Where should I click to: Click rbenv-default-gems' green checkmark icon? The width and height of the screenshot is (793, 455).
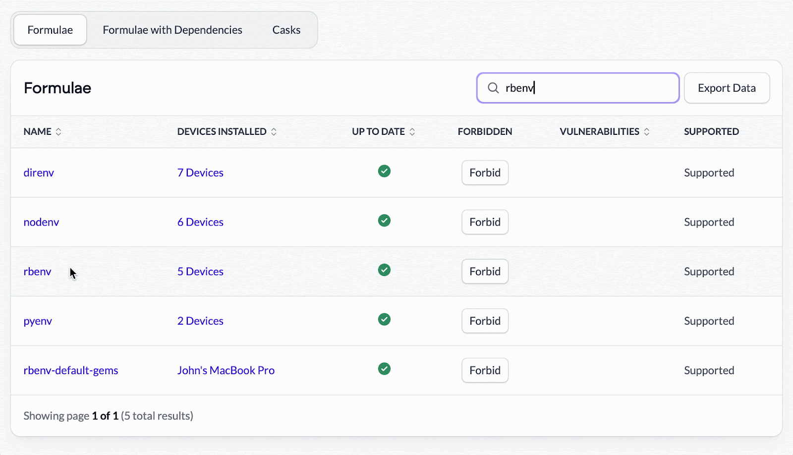click(384, 369)
